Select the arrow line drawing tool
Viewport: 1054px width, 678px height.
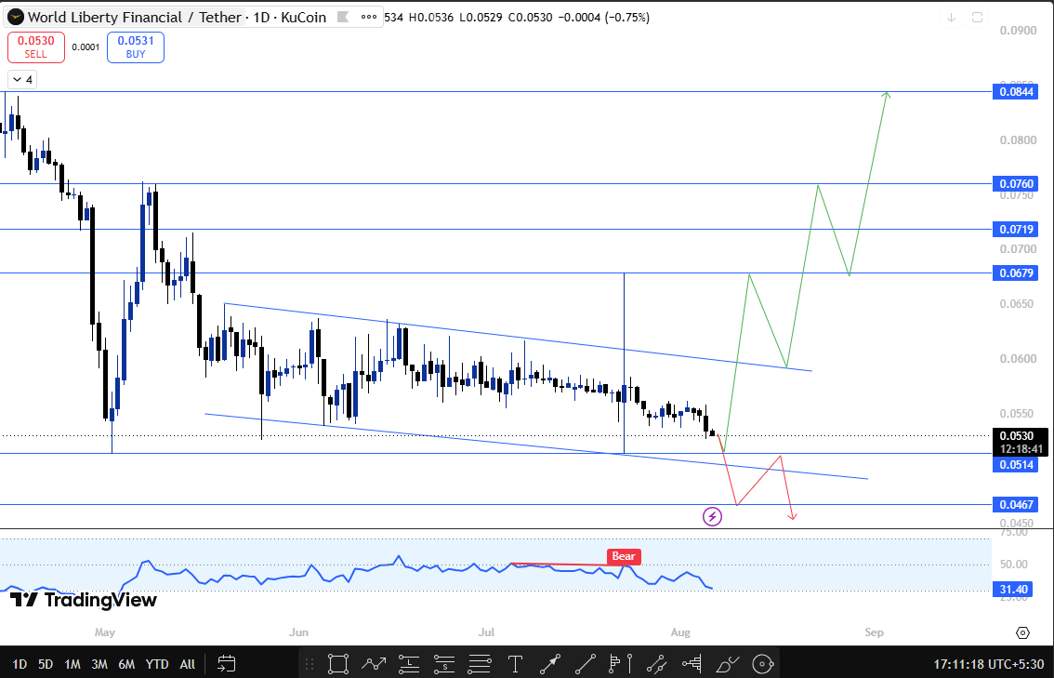(550, 664)
